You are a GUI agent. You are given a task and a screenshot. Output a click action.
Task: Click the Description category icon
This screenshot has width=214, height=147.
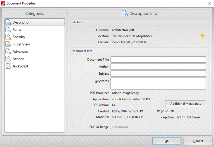pyautogui.click(x=9, y=22)
